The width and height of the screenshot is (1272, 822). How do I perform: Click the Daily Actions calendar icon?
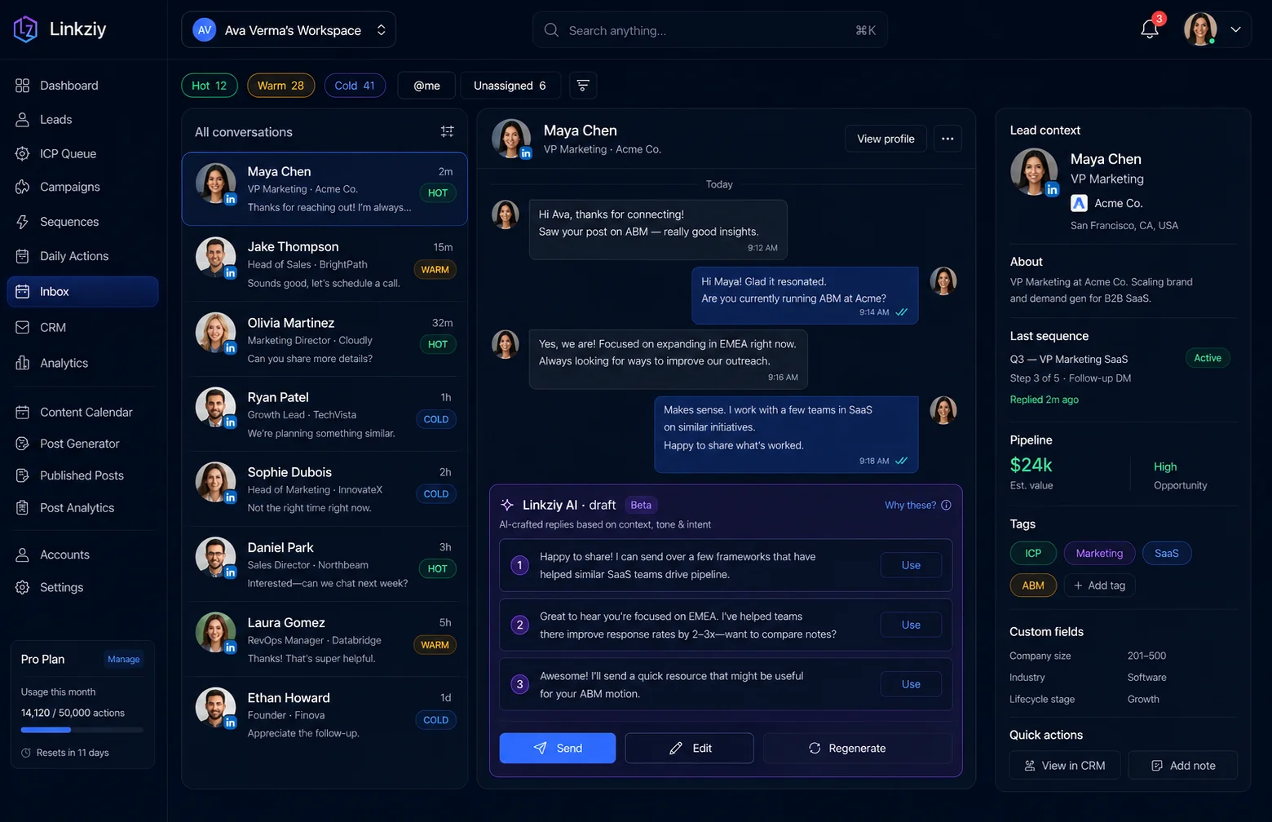[22, 256]
